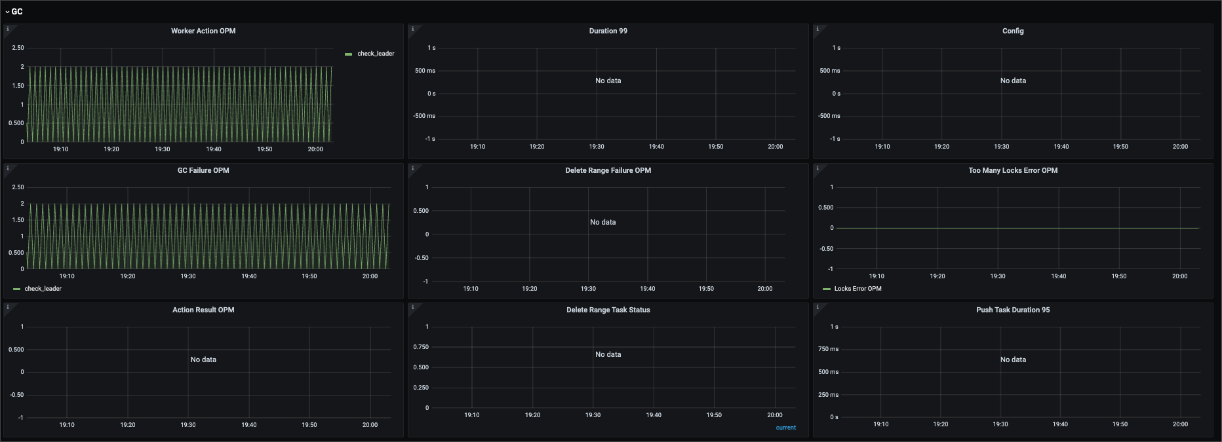
Task: Open info icon on Config panel
Action: pyautogui.click(x=818, y=29)
